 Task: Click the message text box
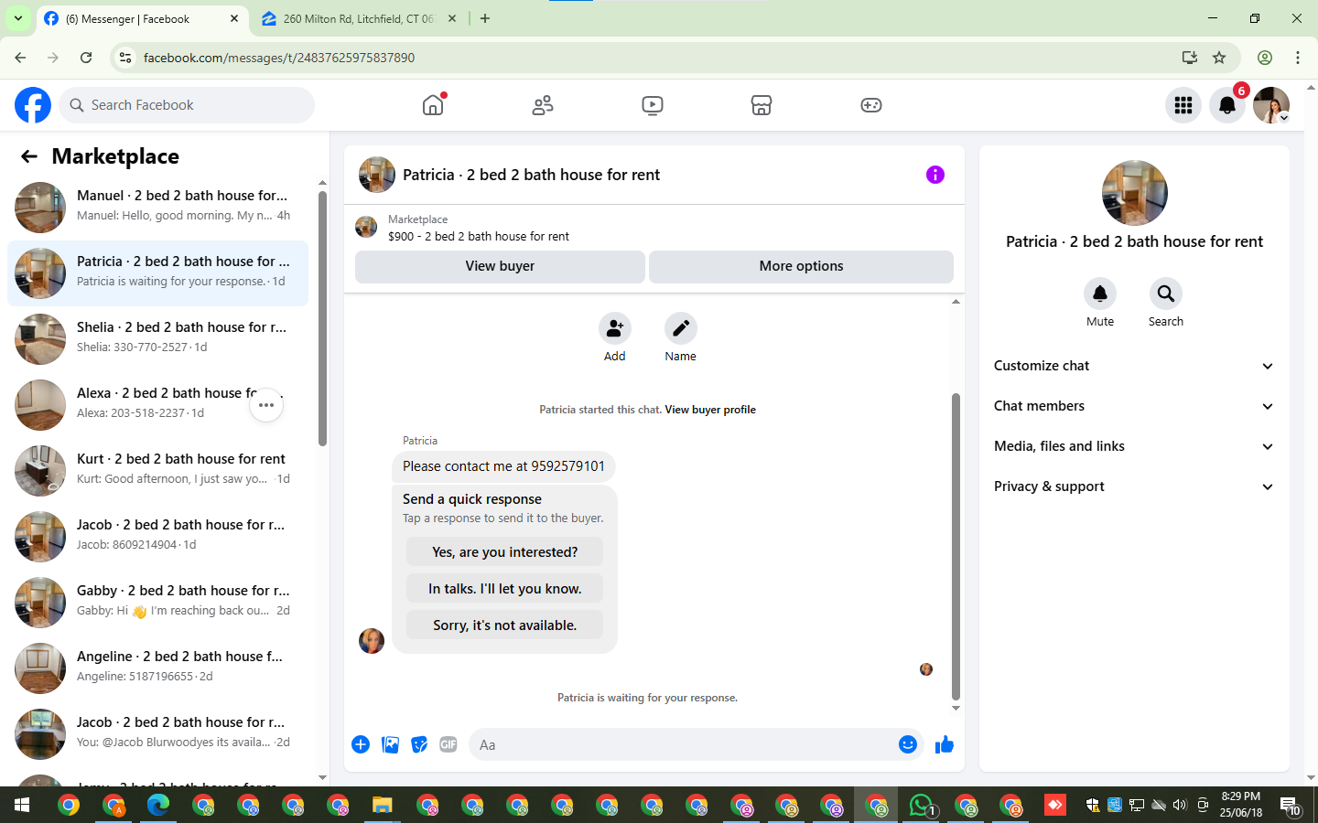tap(682, 744)
